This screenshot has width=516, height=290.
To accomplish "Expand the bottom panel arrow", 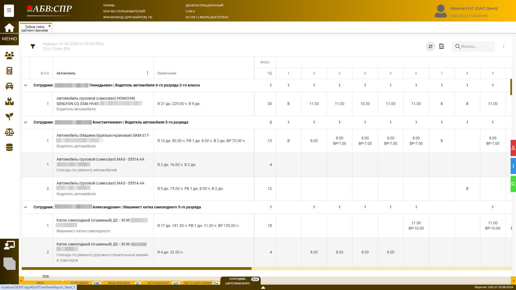I will (263, 287).
